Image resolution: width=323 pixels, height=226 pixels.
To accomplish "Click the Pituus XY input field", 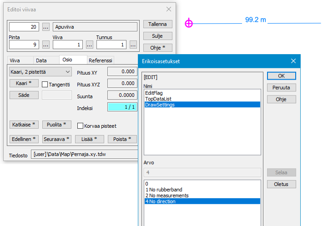I will 122,72.
